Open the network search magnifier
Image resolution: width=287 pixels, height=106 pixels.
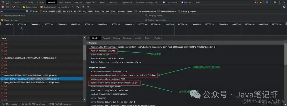18,7
